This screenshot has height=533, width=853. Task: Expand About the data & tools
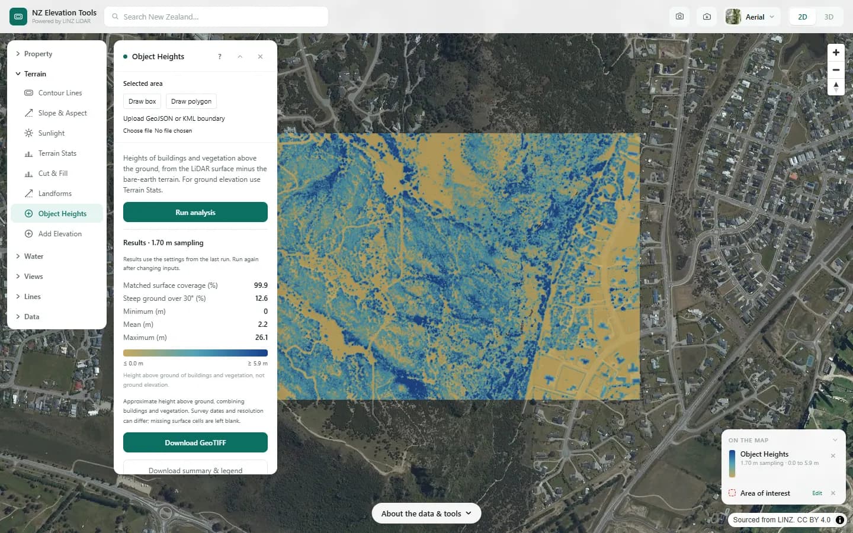point(426,513)
